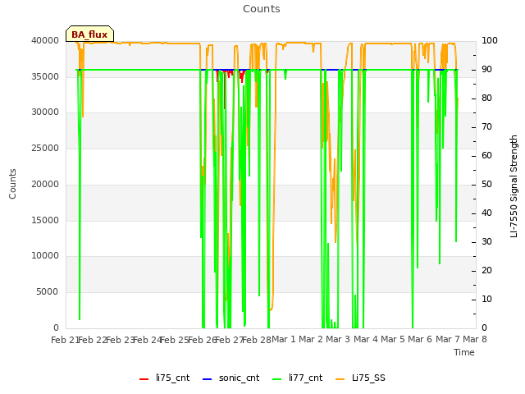525x394 pixels.
Task: Click the 15000 tick label
Action: coord(45,220)
